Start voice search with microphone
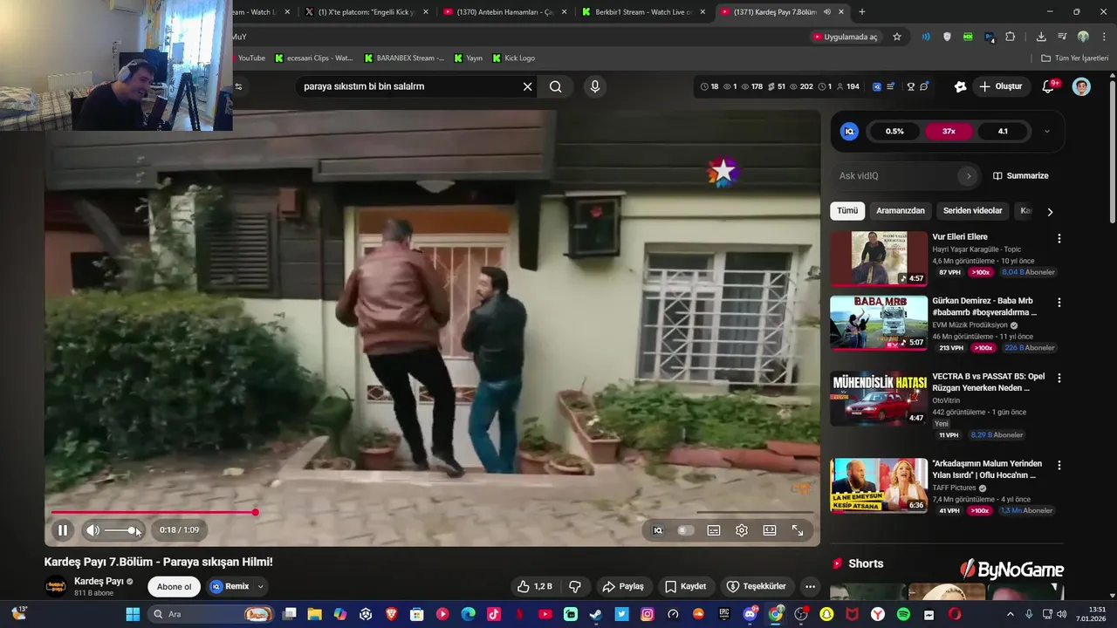1117x628 pixels. (594, 86)
